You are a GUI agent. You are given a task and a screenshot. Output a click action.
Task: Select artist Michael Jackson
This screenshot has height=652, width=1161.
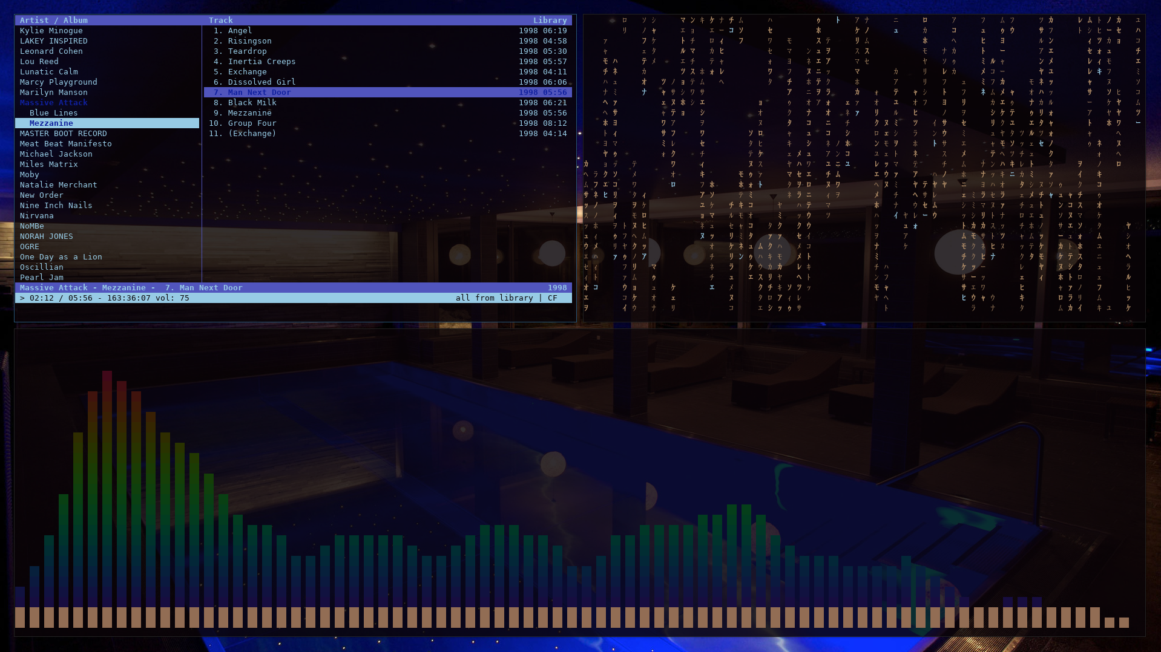click(56, 154)
